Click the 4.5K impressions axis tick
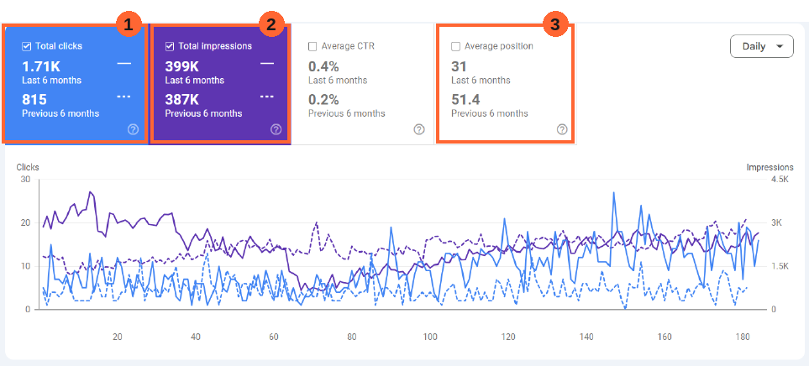This screenshot has height=366, width=809. click(779, 180)
